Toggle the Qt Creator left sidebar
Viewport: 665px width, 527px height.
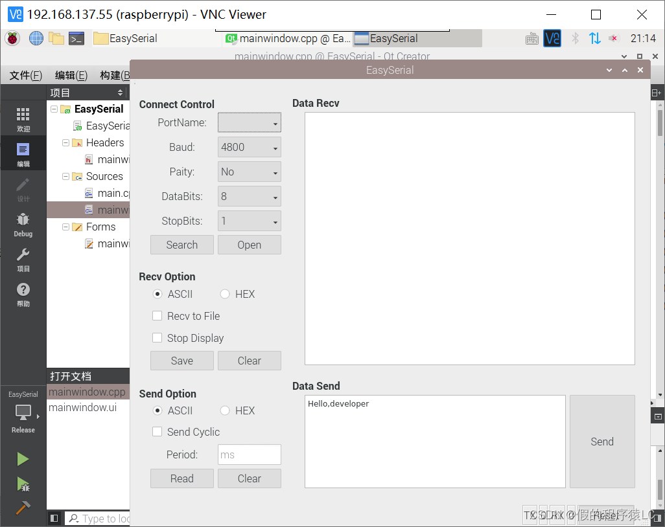[x=54, y=518]
